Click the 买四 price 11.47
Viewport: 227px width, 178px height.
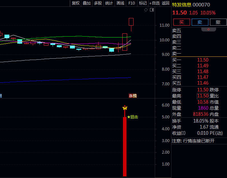(x=203, y=77)
